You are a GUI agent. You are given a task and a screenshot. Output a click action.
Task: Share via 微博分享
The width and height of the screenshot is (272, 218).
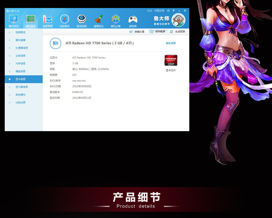[x=137, y=32]
